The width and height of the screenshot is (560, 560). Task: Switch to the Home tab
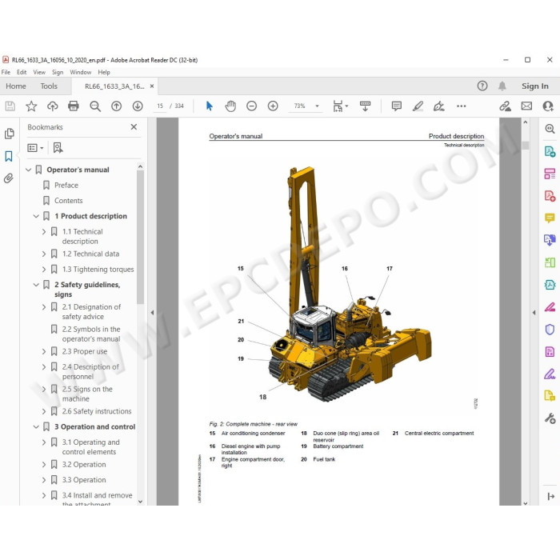pos(16,86)
